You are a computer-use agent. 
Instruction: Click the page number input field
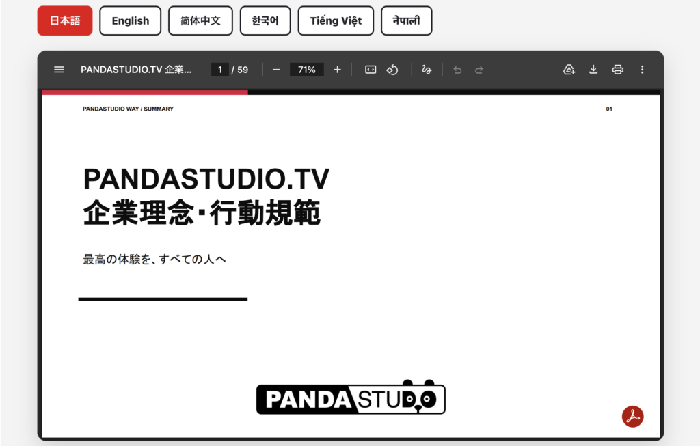pyautogui.click(x=219, y=70)
